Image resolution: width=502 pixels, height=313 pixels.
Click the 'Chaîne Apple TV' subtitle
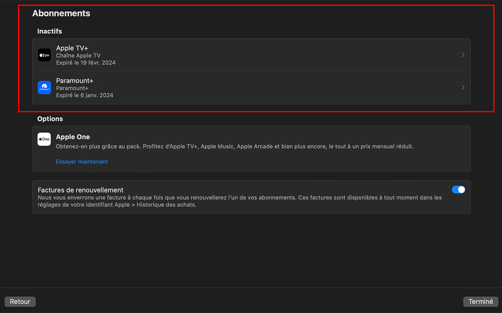78,56
